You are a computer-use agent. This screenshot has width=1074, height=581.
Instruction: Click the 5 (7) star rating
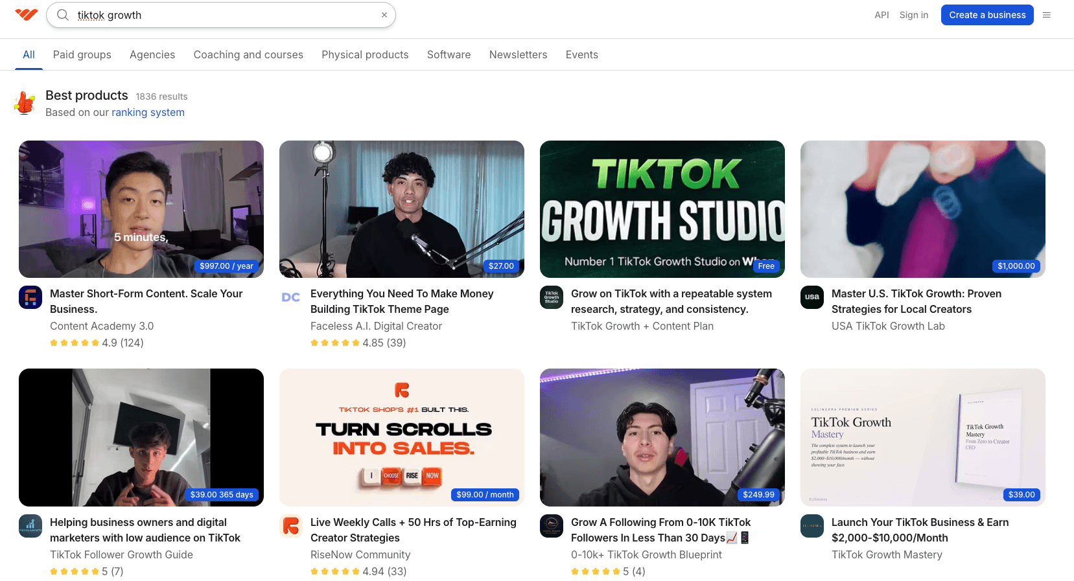pos(87,571)
